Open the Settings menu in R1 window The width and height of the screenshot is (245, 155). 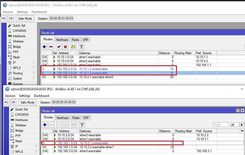(x=22, y=12)
